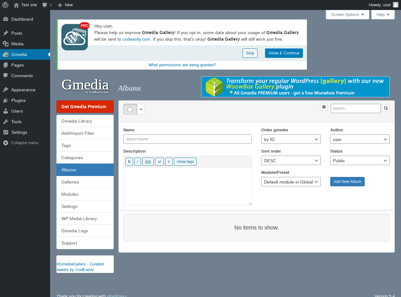Open Categories in Gmedia menu
This screenshot has width=401, height=297.
tap(85, 158)
